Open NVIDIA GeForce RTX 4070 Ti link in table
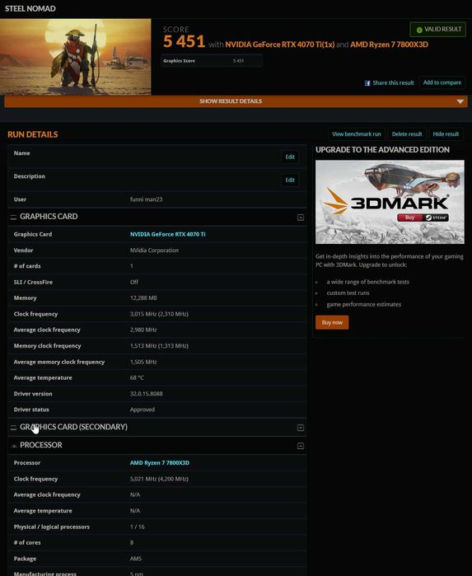The height and width of the screenshot is (576, 472). [x=167, y=234]
